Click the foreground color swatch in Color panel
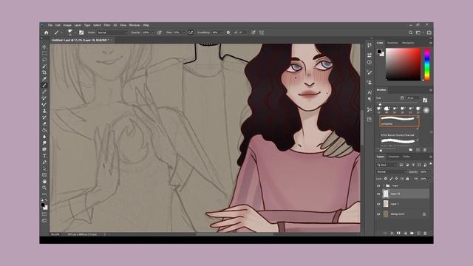This screenshot has width=473, height=266. pyautogui.click(x=379, y=51)
